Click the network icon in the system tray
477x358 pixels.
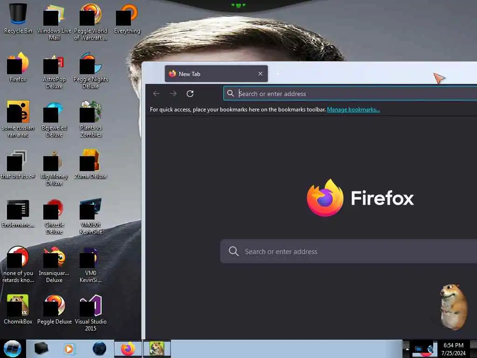pos(419,349)
